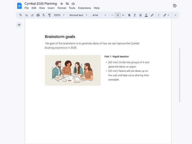
Task: Show the document outline sidebar
Action: click(19, 25)
